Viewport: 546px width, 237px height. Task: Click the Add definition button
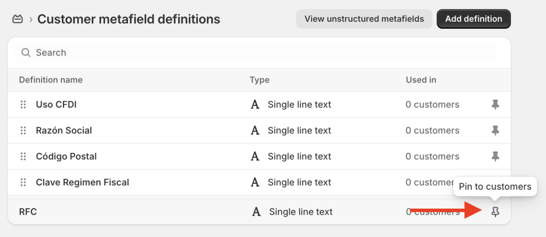pos(473,19)
